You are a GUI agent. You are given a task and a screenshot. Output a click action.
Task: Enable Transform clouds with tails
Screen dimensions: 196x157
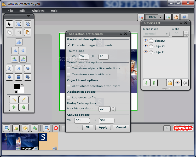pos(68,75)
